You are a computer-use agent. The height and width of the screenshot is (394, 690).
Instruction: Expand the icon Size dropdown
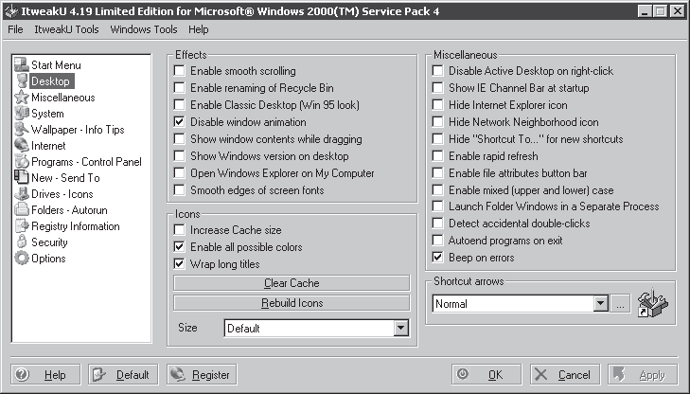click(400, 328)
